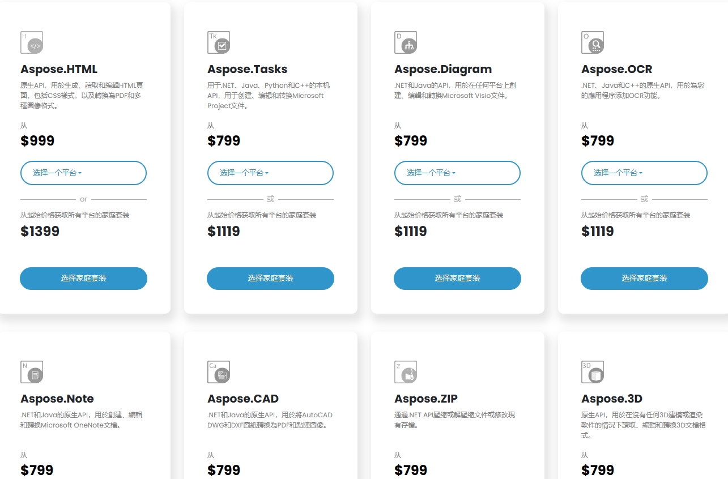Click the Aspose.ZIP product icon

click(406, 372)
